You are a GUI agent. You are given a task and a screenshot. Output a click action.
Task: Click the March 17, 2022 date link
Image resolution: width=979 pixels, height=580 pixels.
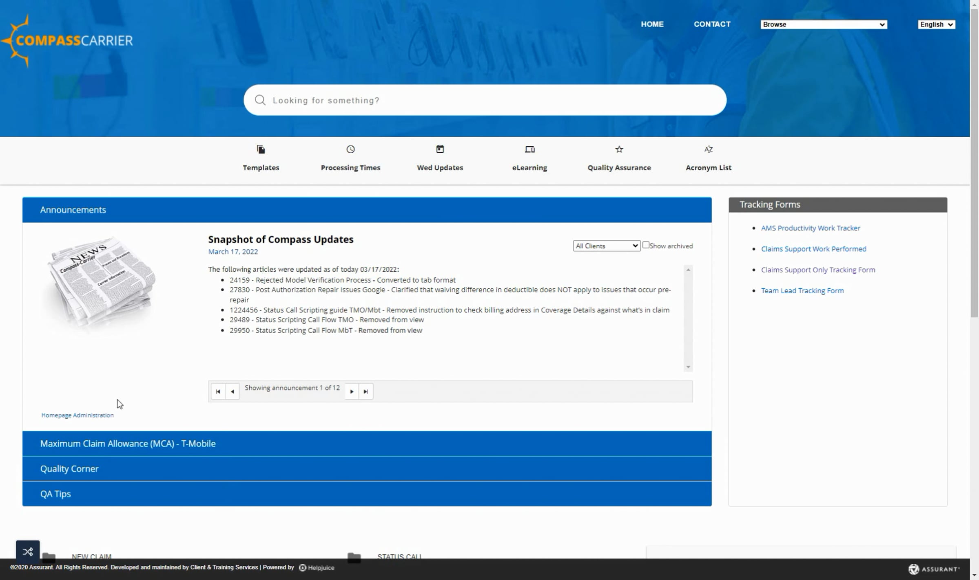(x=233, y=252)
